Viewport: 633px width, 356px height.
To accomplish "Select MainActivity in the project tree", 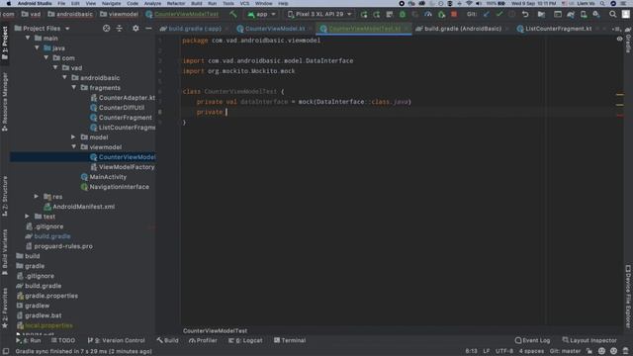I will click(x=103, y=177).
